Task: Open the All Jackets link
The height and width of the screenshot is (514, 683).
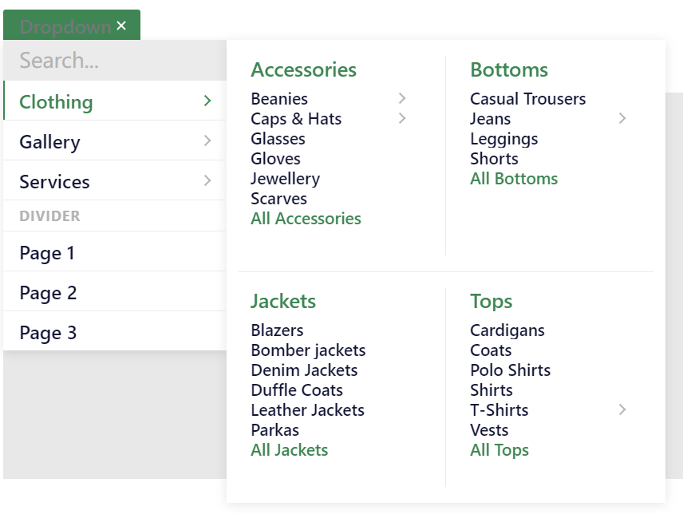Action: click(x=289, y=450)
